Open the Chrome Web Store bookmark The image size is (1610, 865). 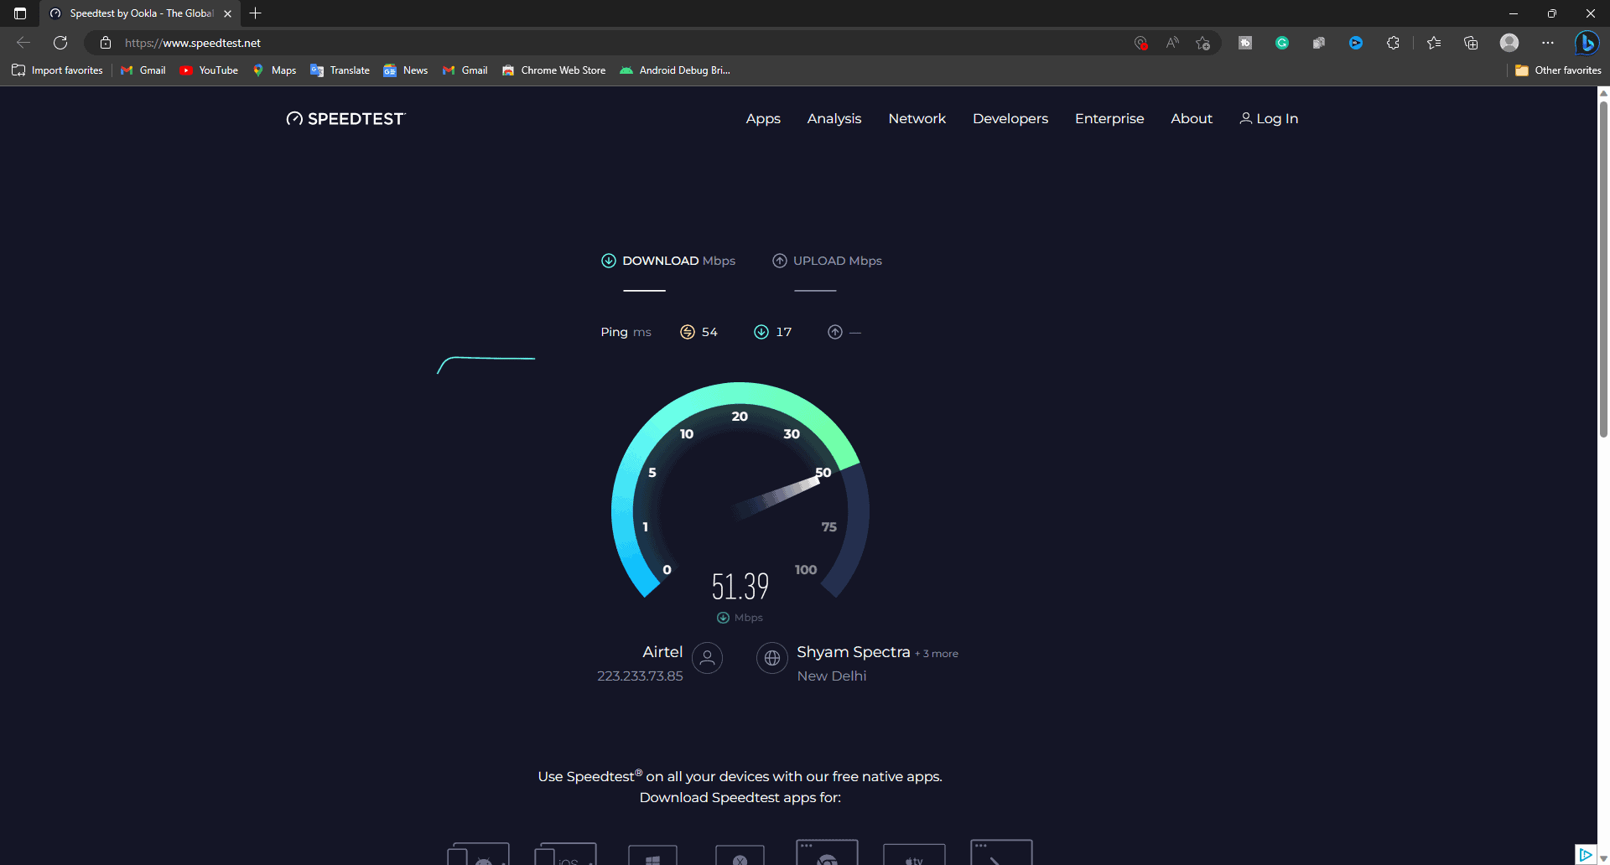pyautogui.click(x=553, y=70)
